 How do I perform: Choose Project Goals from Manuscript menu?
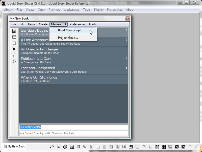click(68, 38)
